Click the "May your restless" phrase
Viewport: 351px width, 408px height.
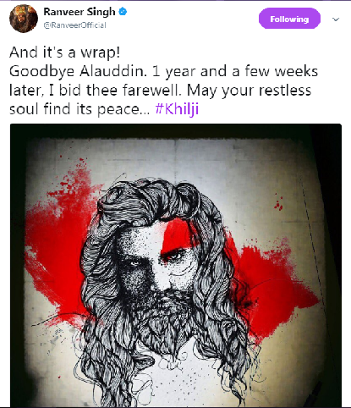pyautogui.click(x=249, y=91)
